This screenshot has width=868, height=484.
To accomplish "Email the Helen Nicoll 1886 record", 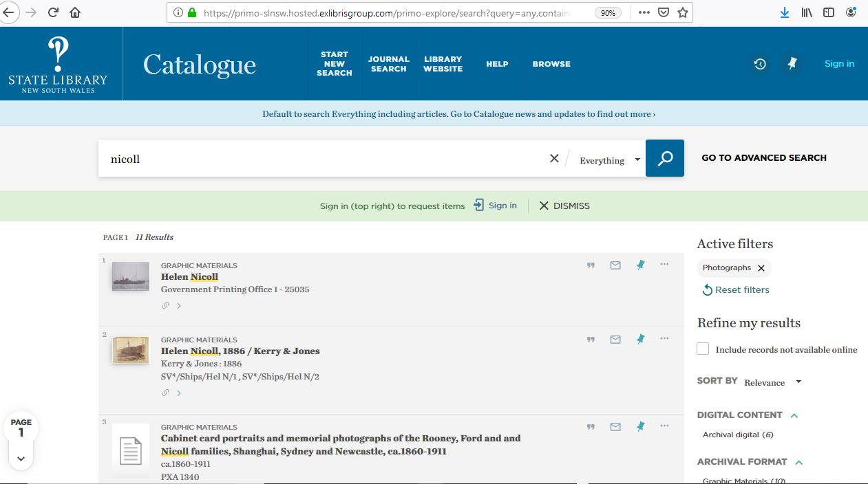I will [615, 339].
